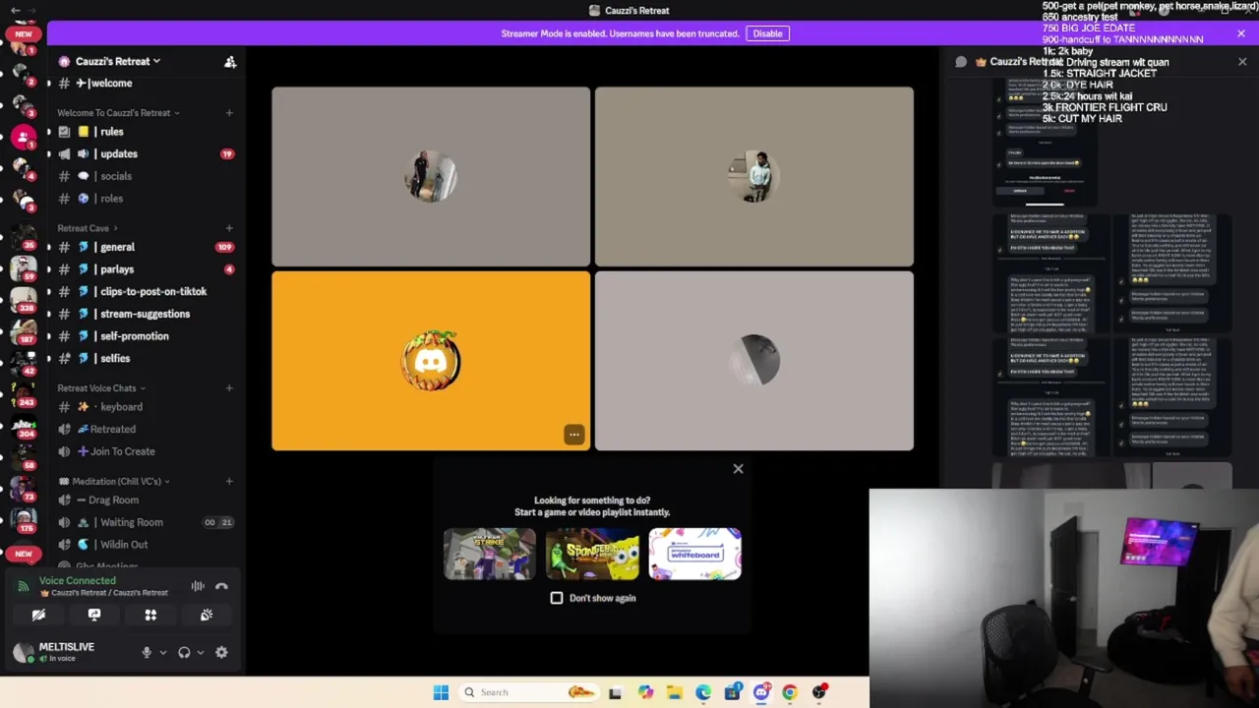
Task: Open the soundboard icon
Action: [x=207, y=615]
